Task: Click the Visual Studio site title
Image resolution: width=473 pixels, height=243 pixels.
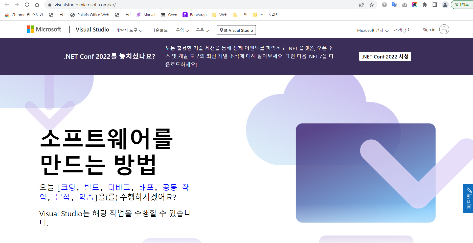Action: coord(92,29)
